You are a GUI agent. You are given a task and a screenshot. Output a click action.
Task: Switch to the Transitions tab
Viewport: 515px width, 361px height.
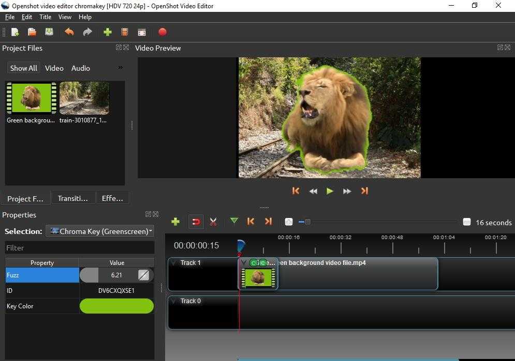point(73,198)
